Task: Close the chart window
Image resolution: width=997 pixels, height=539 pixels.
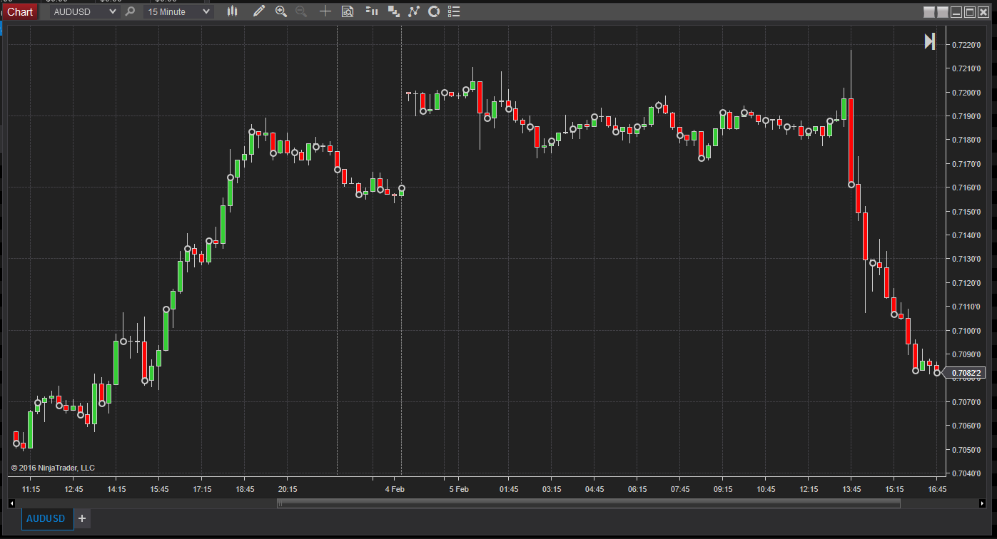Action: [x=983, y=12]
